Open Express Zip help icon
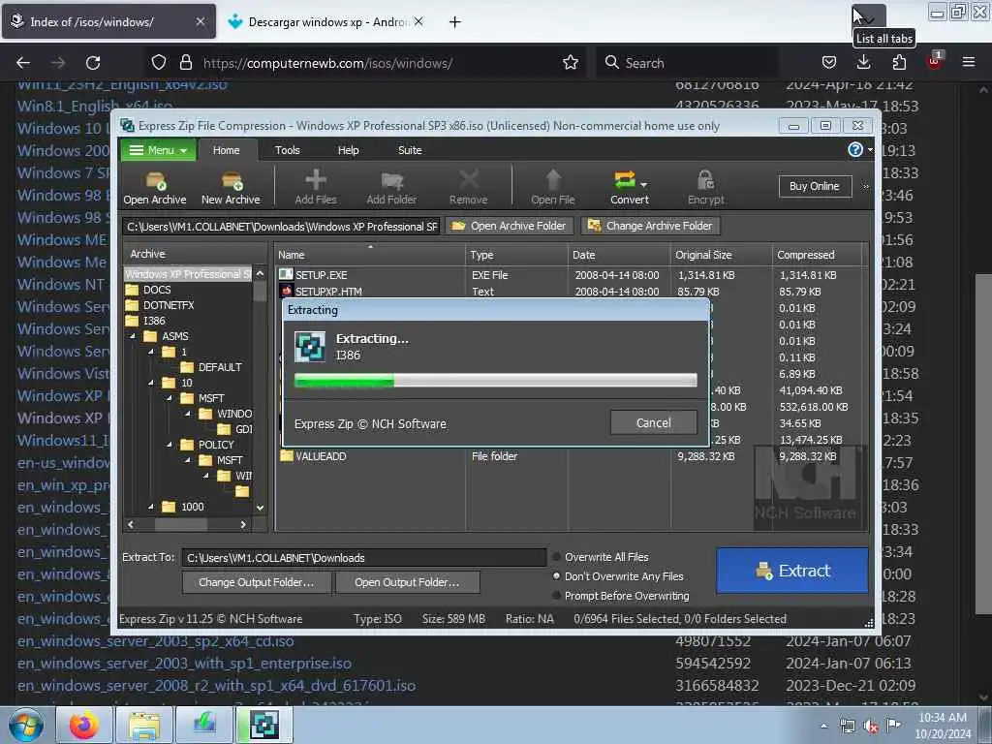 (855, 150)
